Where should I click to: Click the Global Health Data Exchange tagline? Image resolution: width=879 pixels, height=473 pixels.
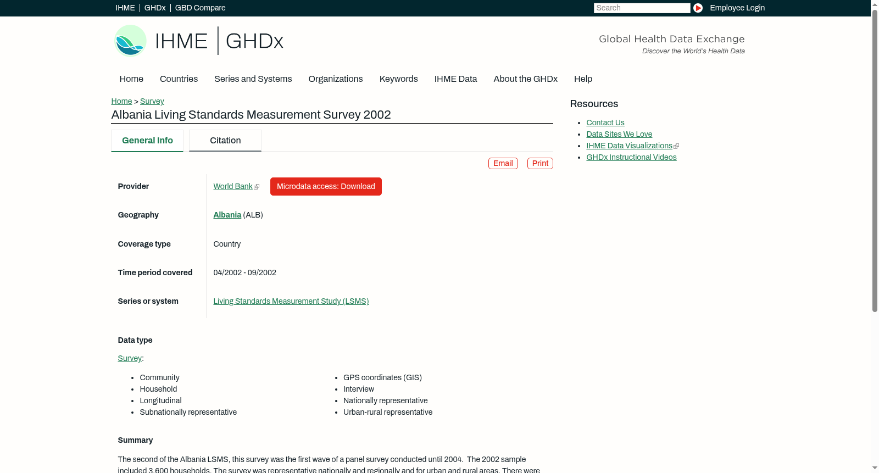[672, 39]
